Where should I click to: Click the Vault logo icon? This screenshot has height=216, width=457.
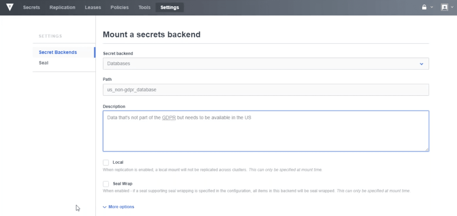[x=10, y=7]
